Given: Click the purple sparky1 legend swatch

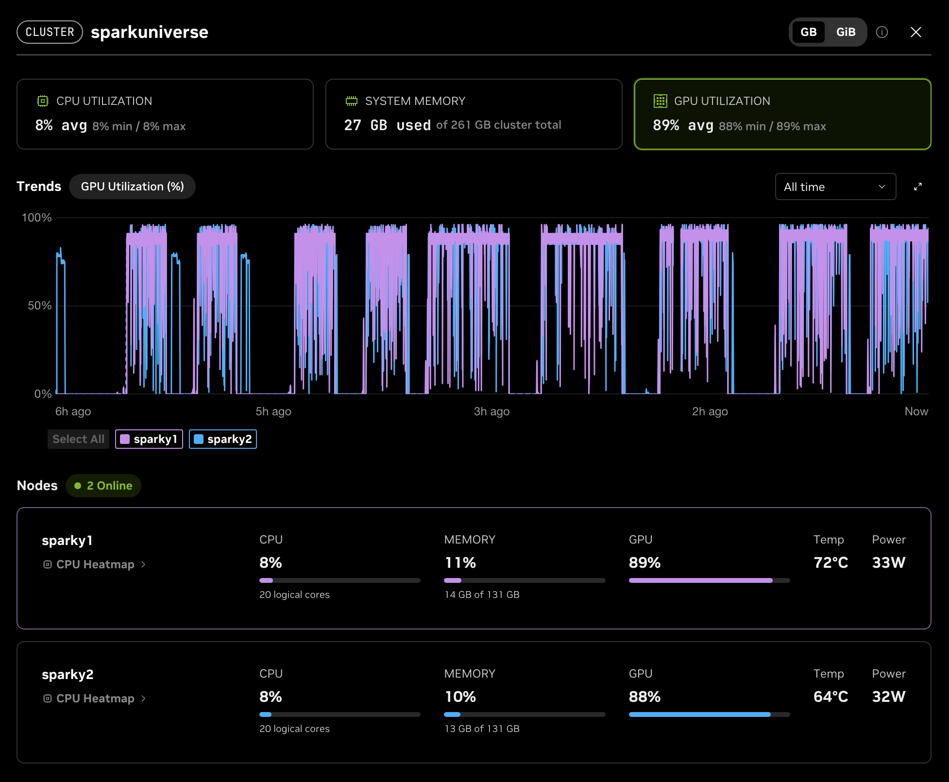Looking at the screenshot, I should [125, 439].
